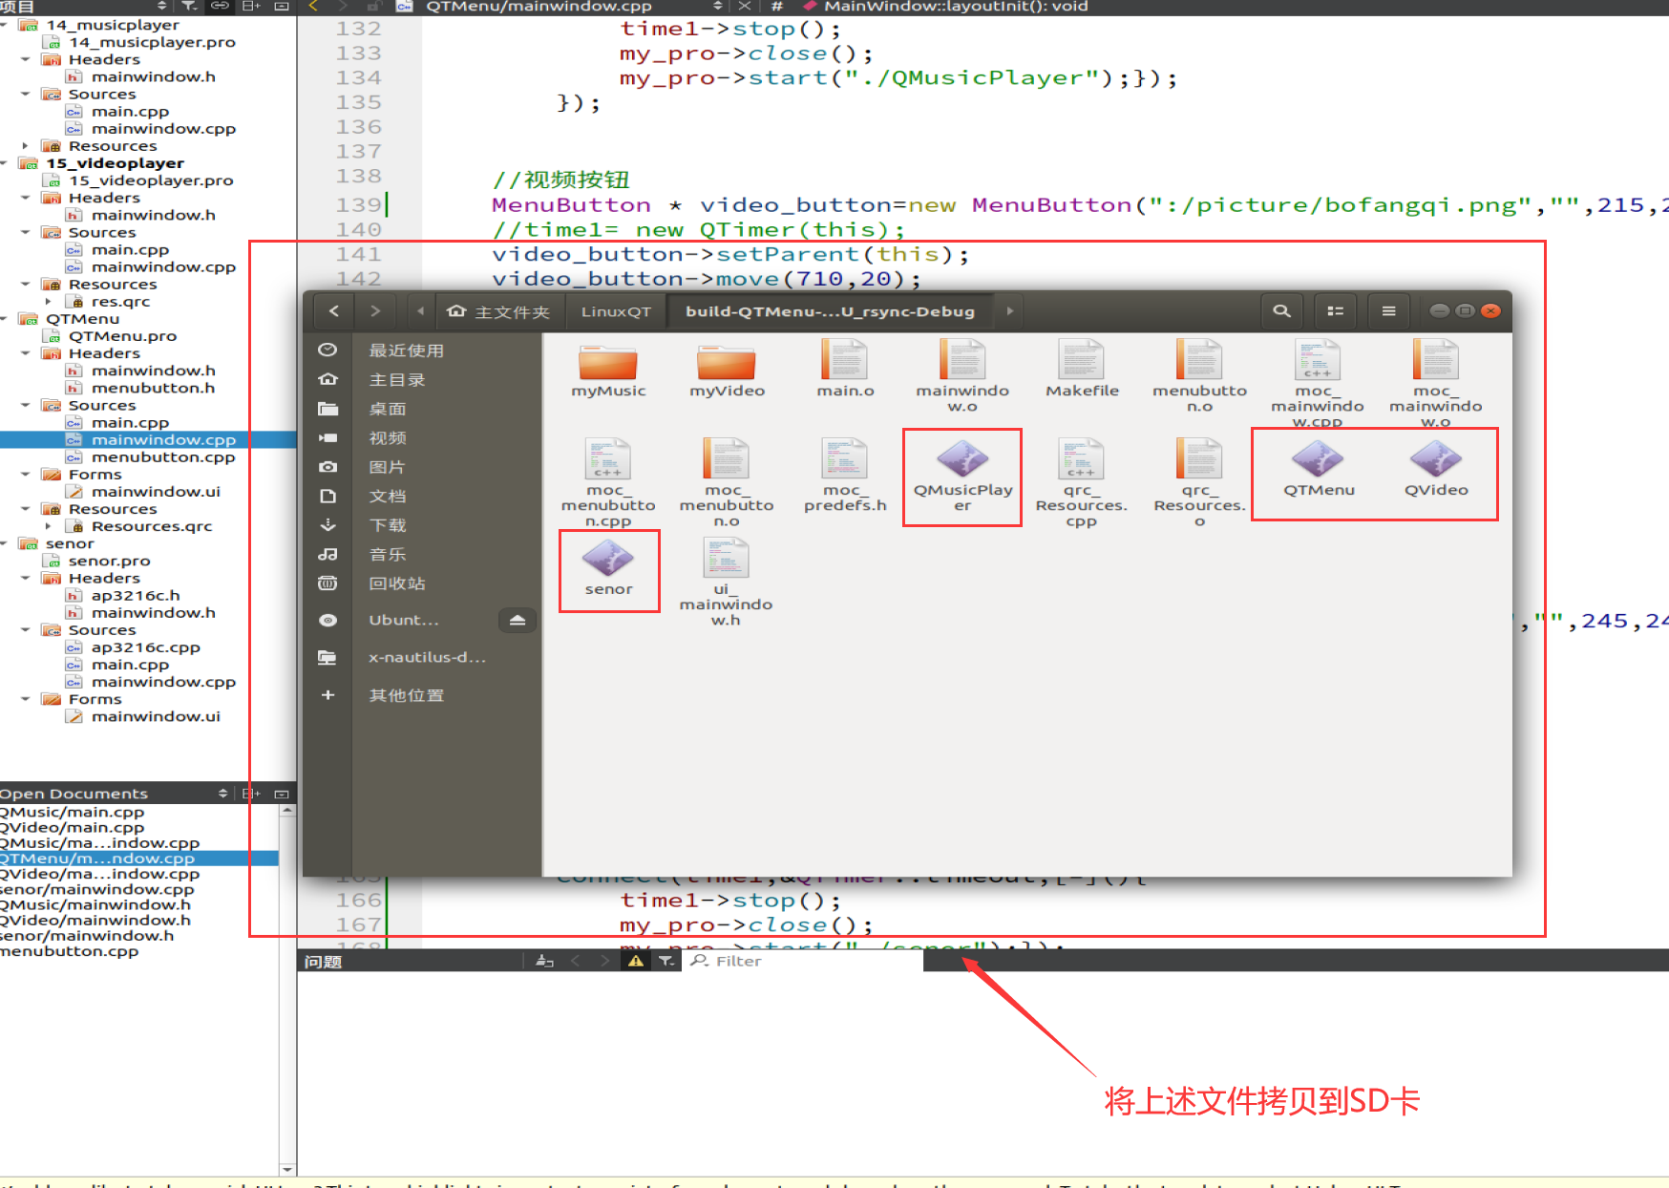Select the build-QTMenu Debug path segment

(830, 311)
